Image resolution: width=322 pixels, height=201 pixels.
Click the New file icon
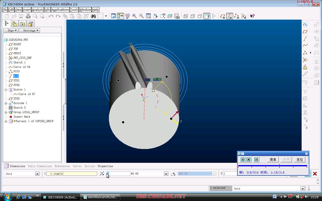[x=7, y=16]
